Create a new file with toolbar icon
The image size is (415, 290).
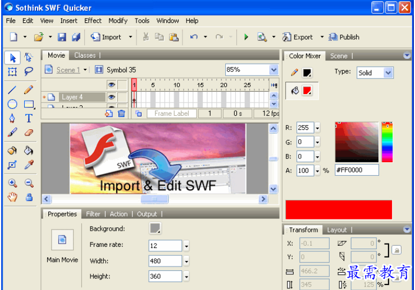(13, 37)
